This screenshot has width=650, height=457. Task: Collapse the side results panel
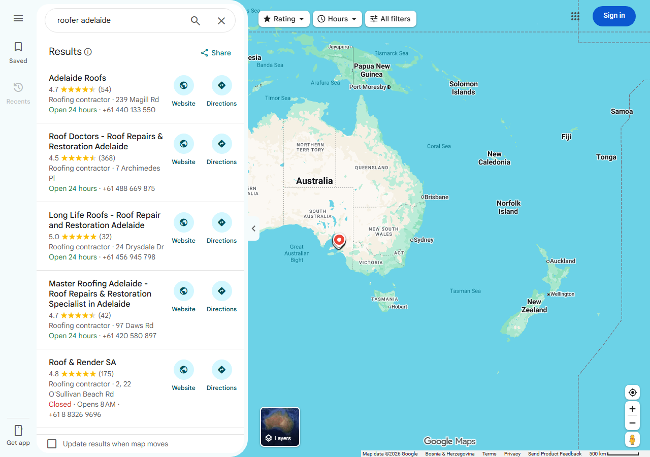[253, 228]
